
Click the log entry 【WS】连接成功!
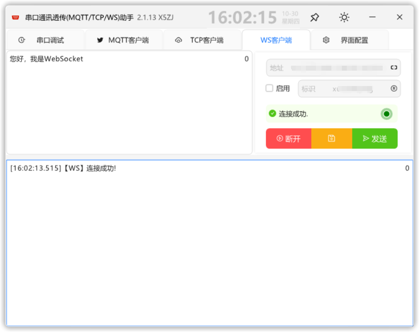[x=90, y=168]
